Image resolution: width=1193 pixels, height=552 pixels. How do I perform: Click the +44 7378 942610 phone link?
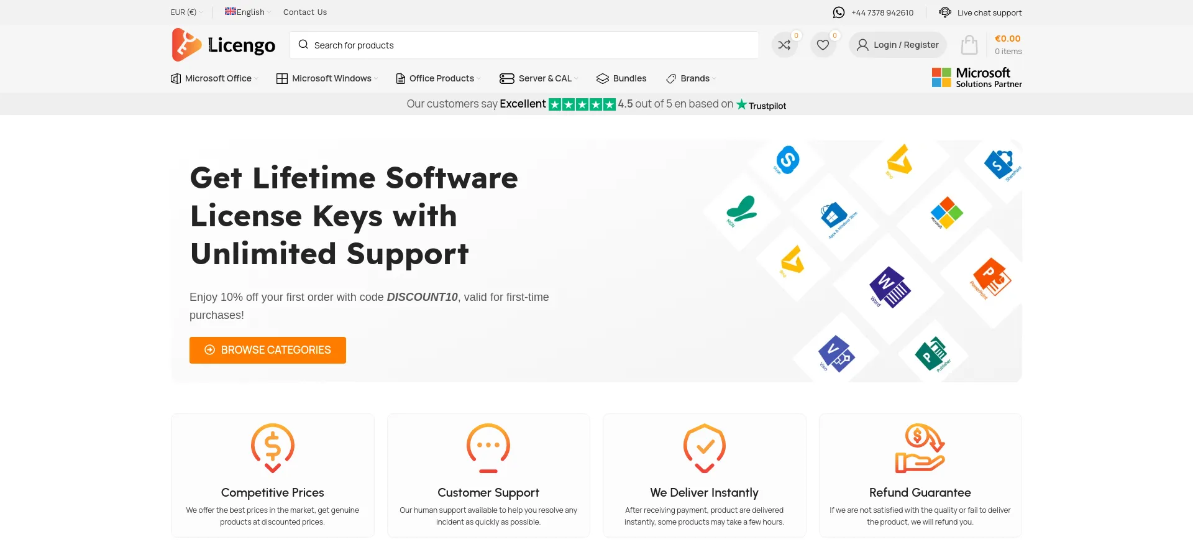(x=882, y=12)
